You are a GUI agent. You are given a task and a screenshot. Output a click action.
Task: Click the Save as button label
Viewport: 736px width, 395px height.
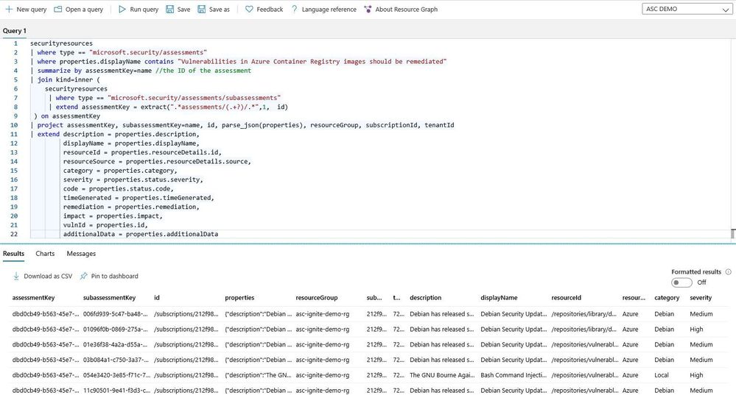tap(220, 10)
